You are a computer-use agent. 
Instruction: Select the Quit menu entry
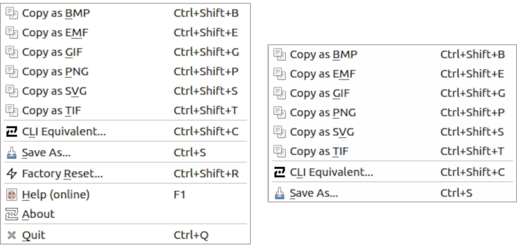pos(34,235)
